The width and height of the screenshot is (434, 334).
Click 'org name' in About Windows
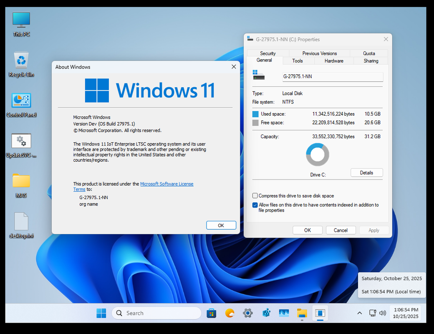pos(88,204)
